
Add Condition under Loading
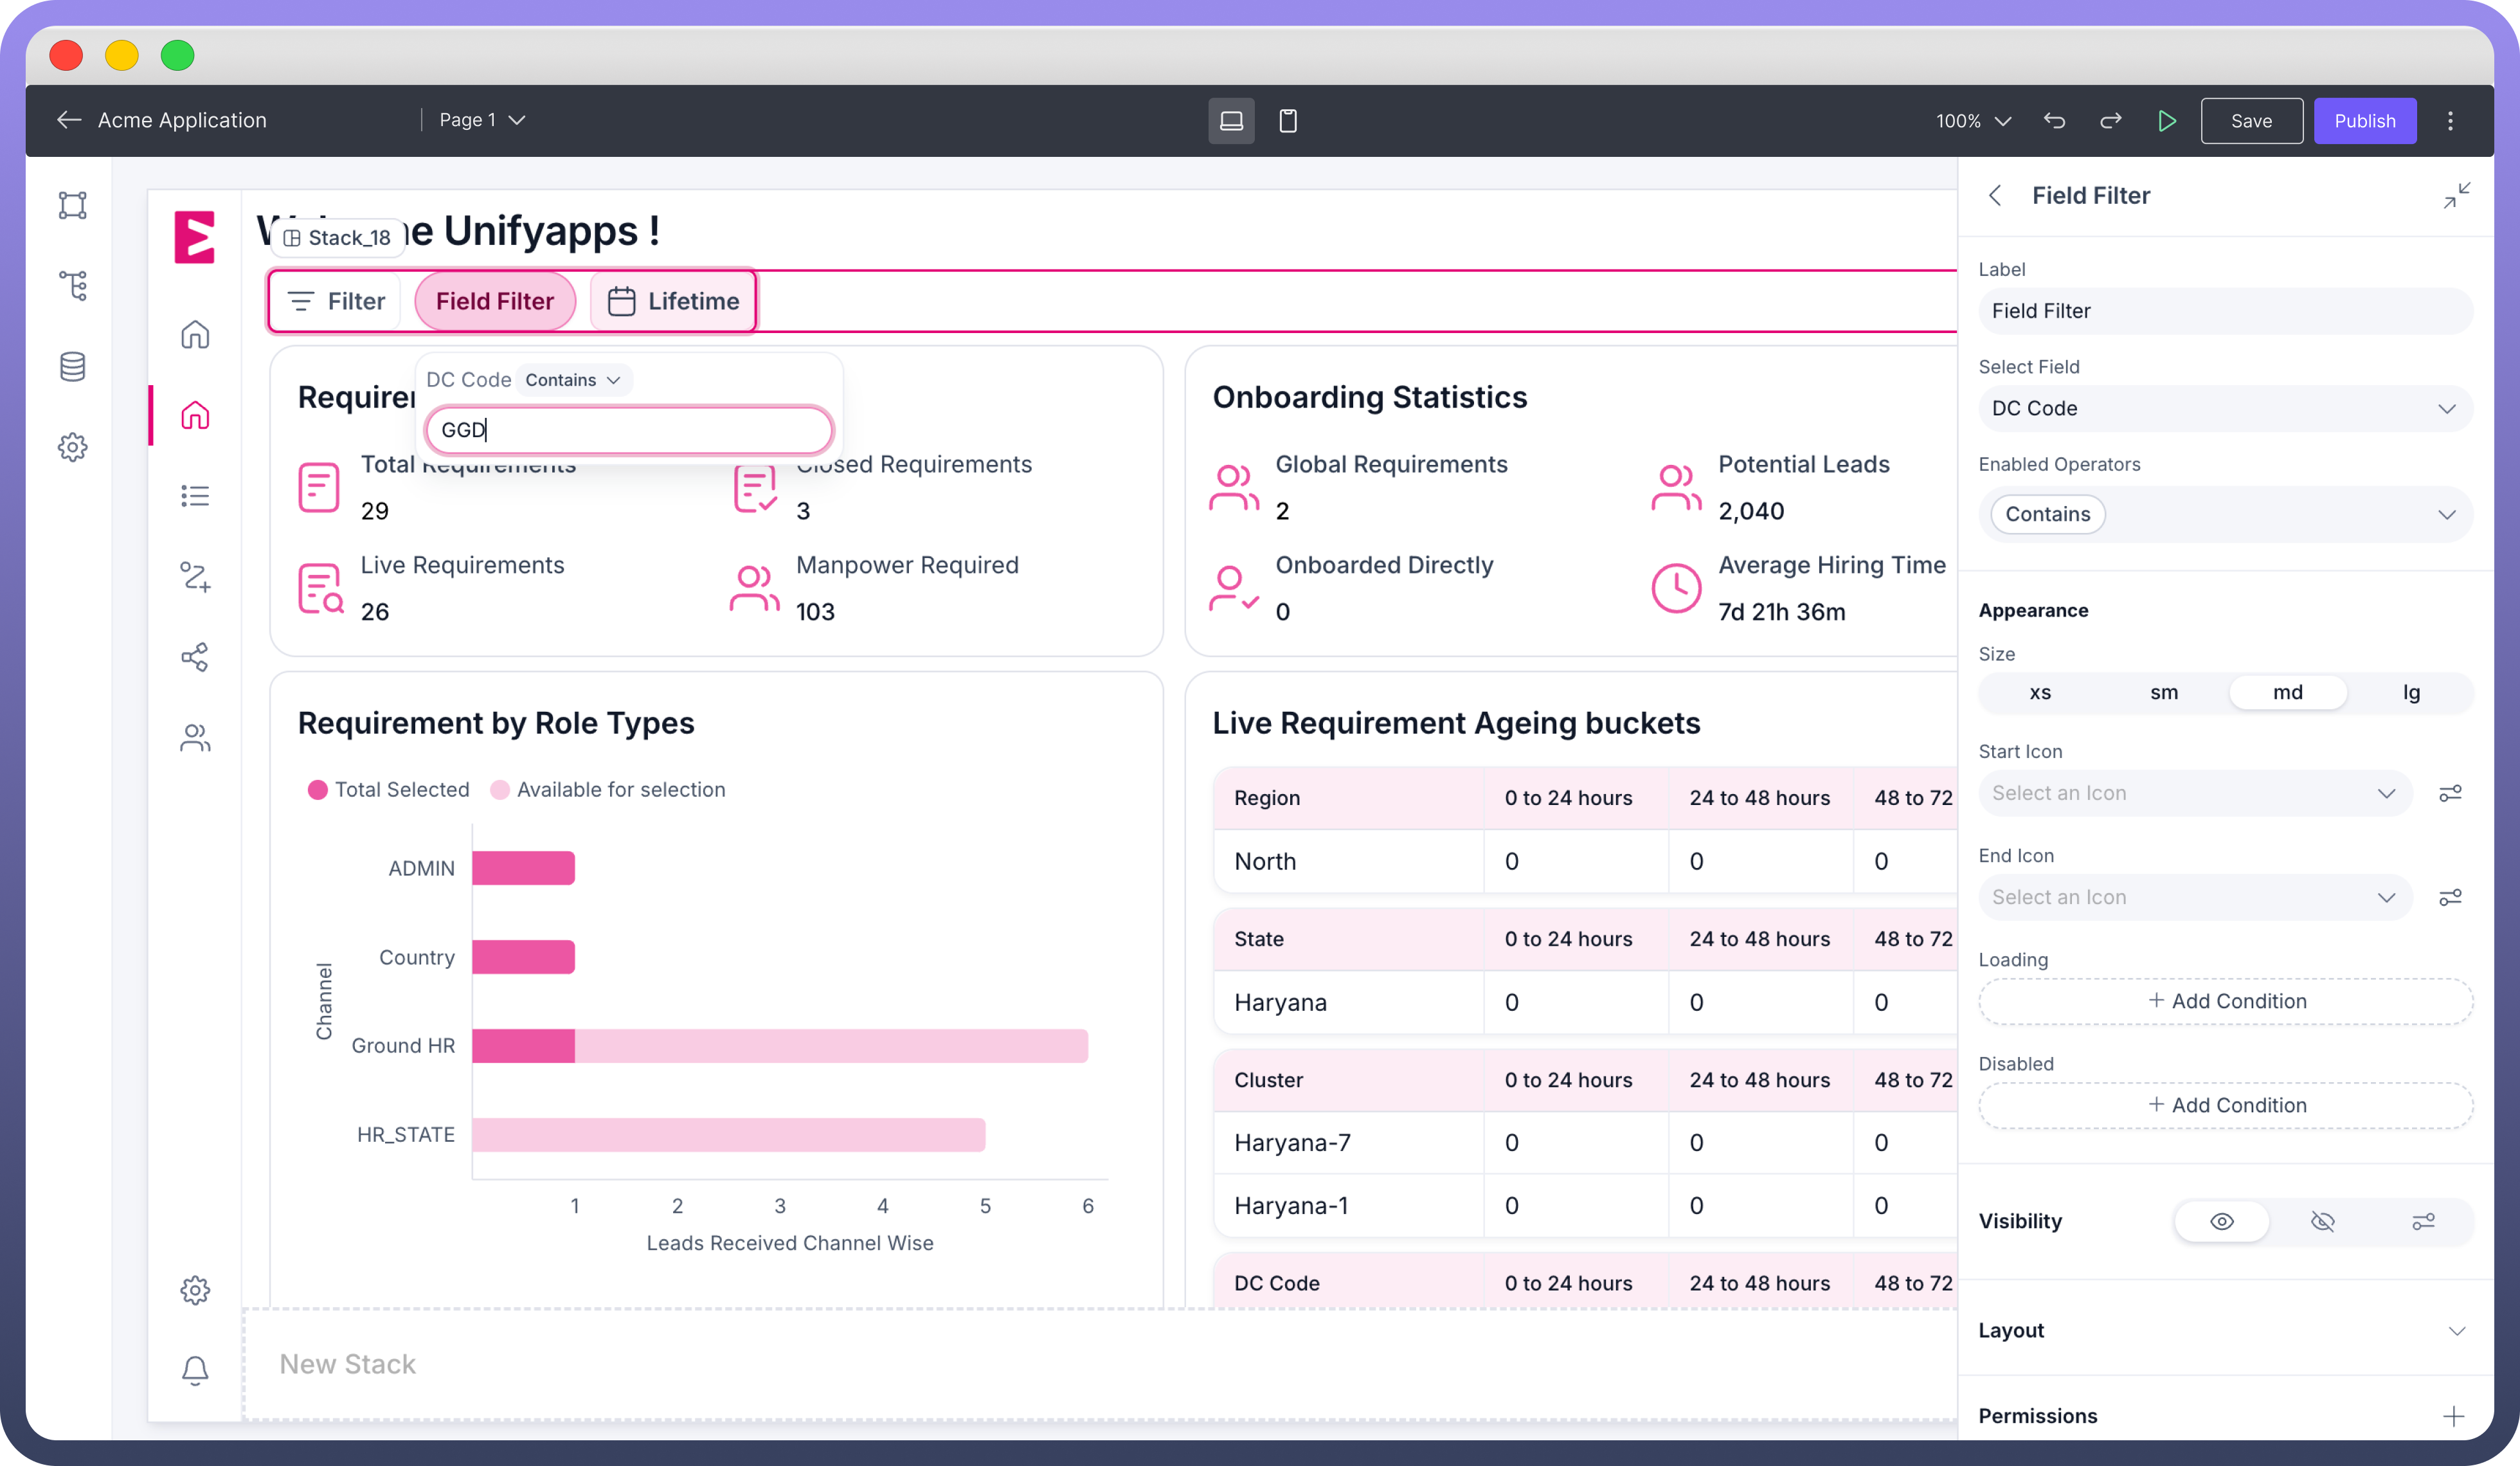coord(2226,1001)
